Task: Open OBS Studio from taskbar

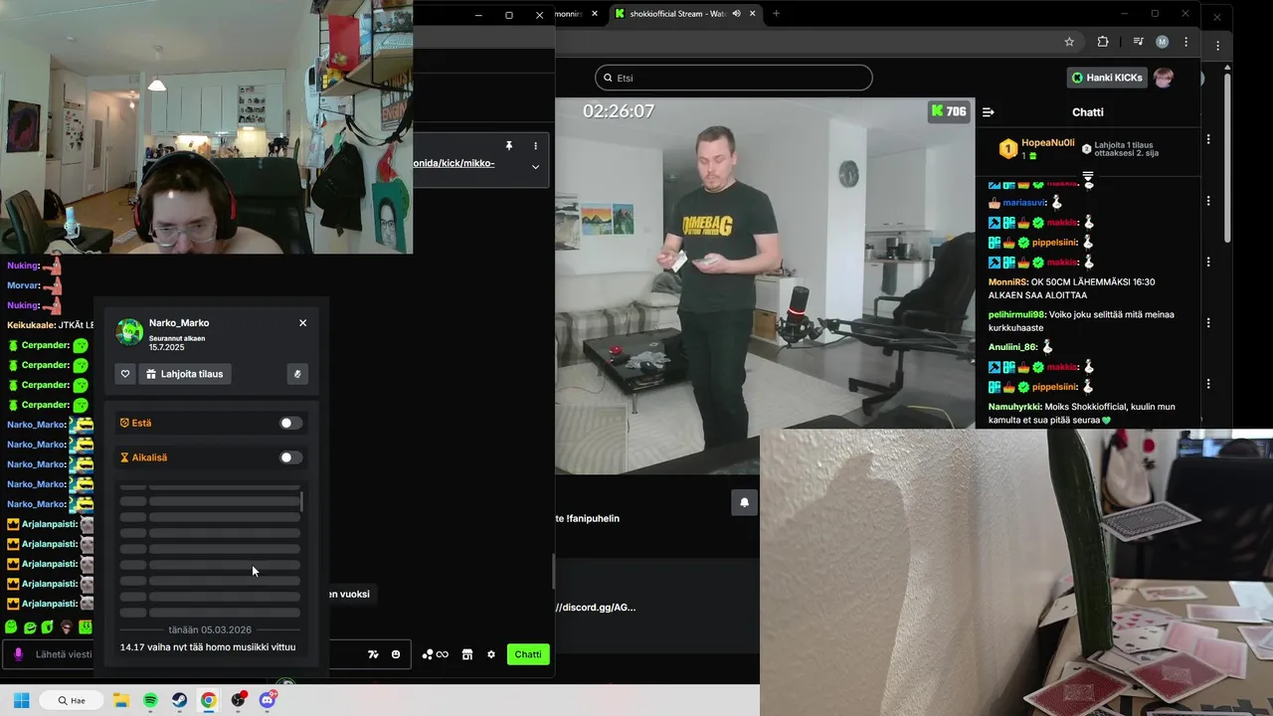Action: coord(238,700)
